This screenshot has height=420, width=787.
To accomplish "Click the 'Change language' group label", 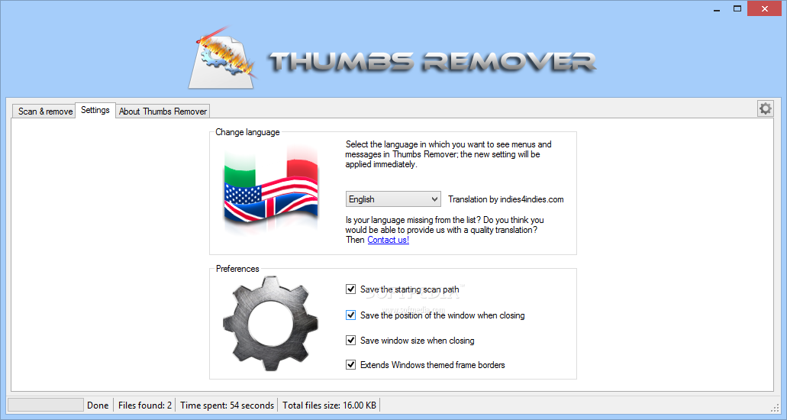I will click(x=247, y=132).
